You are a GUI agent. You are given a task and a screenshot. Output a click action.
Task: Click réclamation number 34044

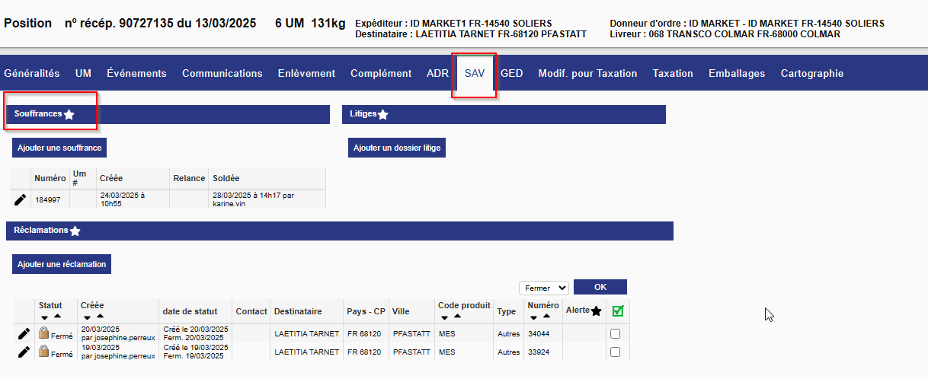[538, 333]
